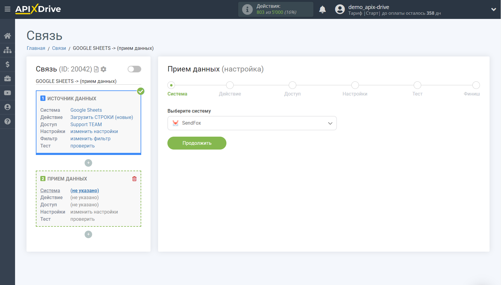
Task: Click the green source completed checkmark
Action: 141,91
